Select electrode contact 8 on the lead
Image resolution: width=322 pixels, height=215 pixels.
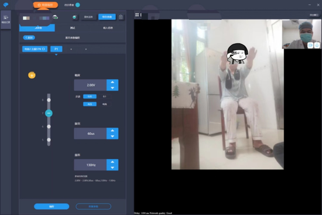pyautogui.click(x=49, y=100)
